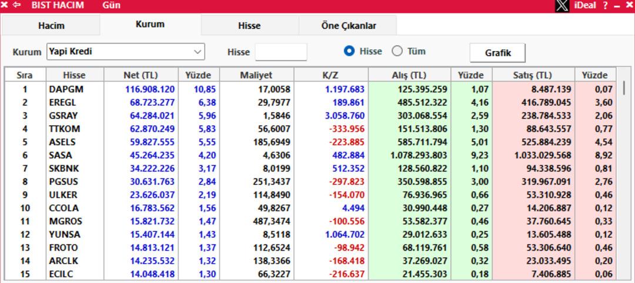635x283 pixels.
Task: Click Satış value 1.033.029.568
Action: click(543, 155)
